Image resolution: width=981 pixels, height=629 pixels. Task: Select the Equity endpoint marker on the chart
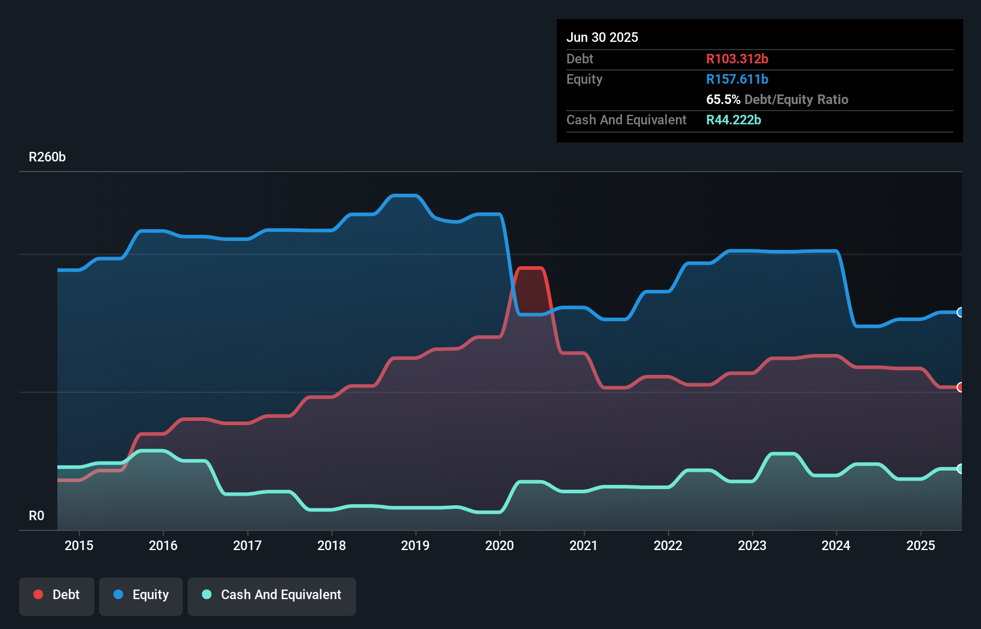961,313
